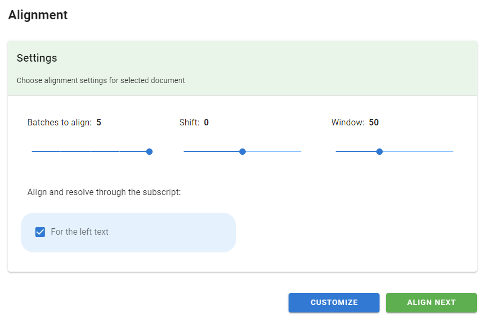
Task: Click the "Batches to align:" label
Action: click(59, 123)
